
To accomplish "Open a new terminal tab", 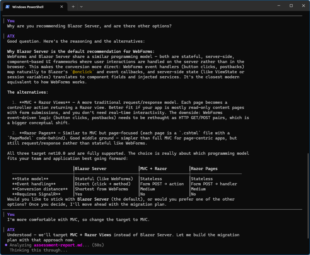I will tap(73, 7).
